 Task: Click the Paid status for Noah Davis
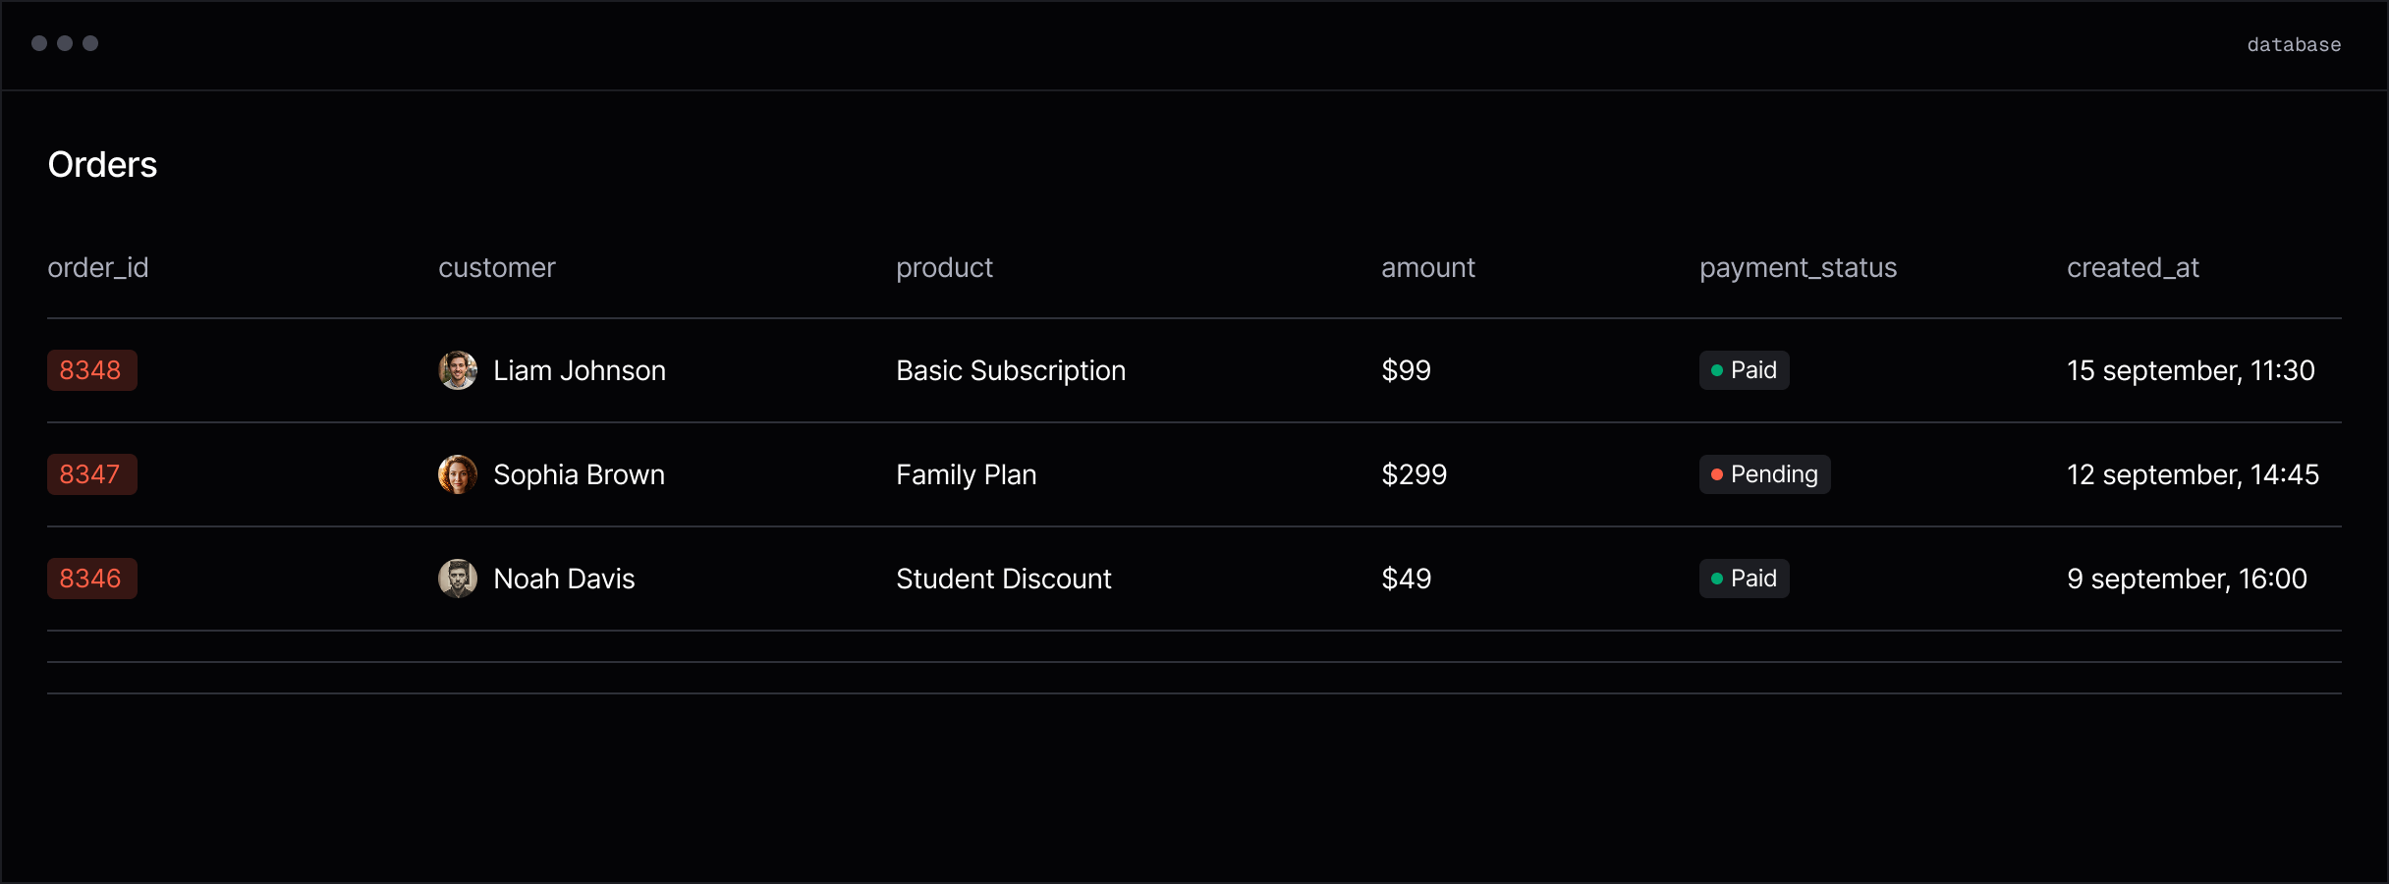click(1745, 579)
